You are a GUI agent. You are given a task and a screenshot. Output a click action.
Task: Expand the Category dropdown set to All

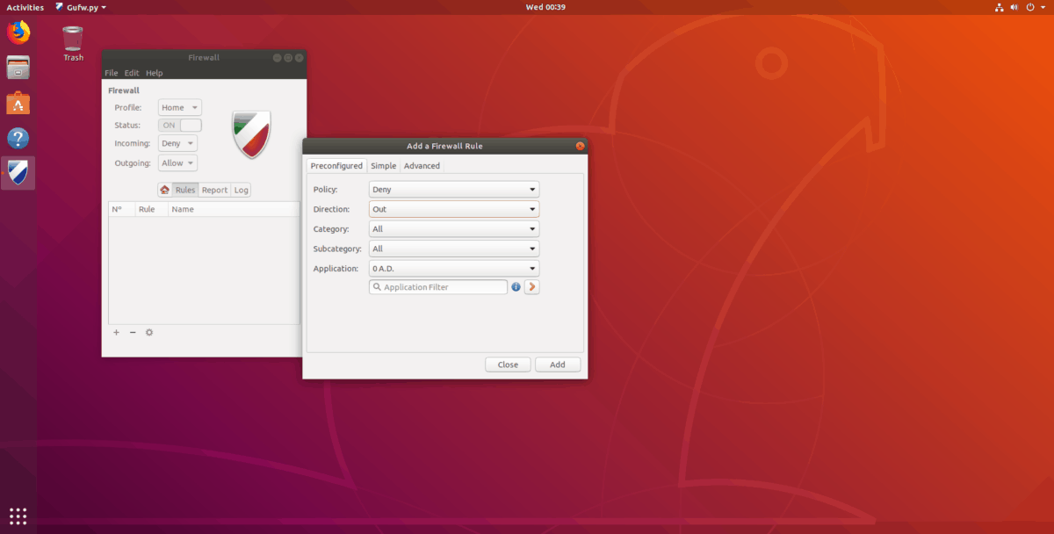tap(453, 228)
